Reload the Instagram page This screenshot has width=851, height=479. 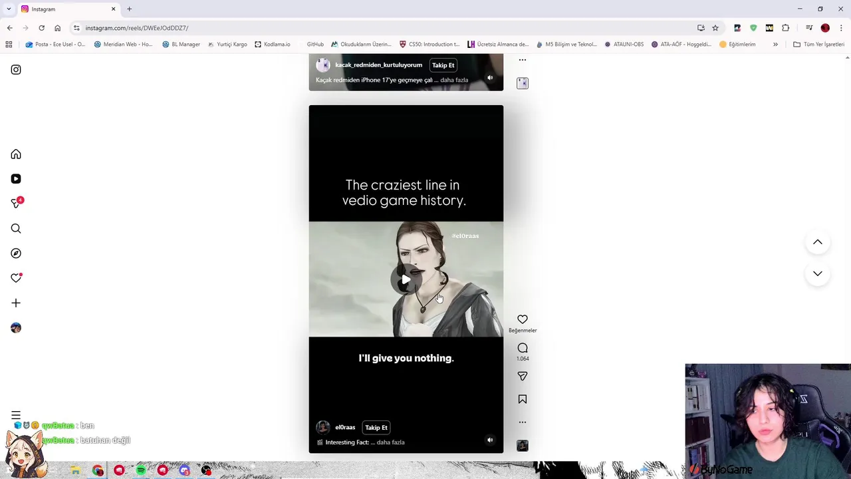41,28
